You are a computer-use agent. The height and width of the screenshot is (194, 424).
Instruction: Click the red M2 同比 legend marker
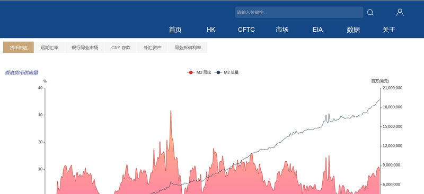click(191, 72)
